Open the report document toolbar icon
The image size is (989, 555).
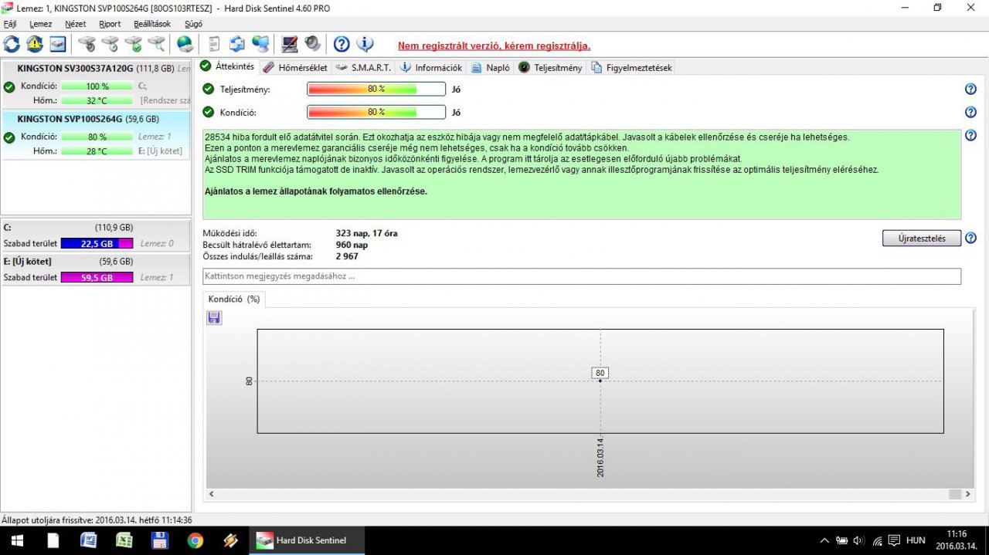coord(214,44)
